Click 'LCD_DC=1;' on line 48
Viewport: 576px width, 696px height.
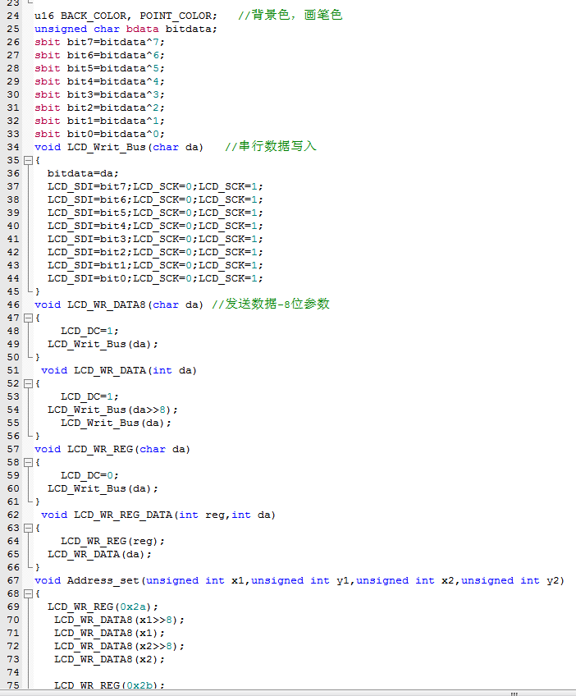tap(89, 331)
